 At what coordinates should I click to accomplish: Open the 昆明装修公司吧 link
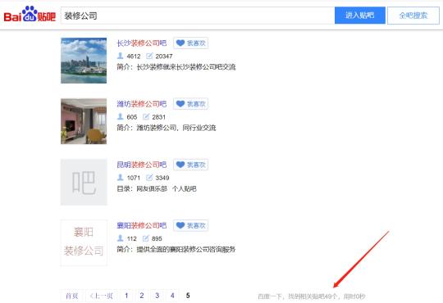click(142, 165)
